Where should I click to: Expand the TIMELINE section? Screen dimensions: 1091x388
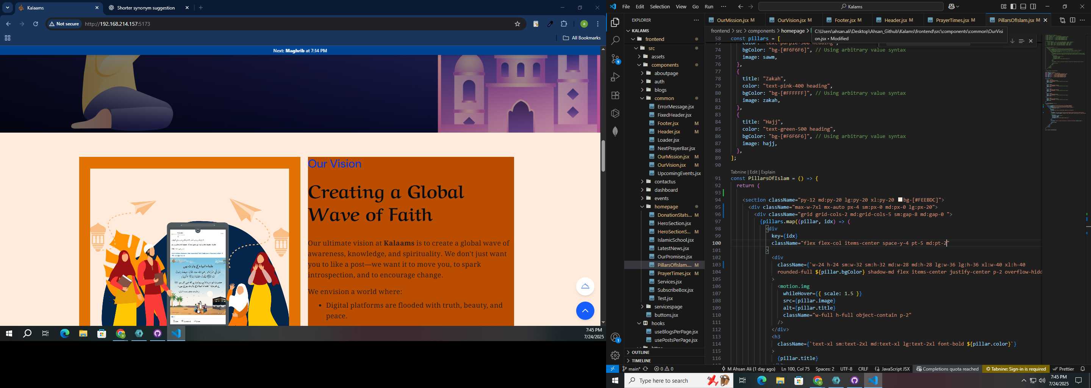point(664,360)
